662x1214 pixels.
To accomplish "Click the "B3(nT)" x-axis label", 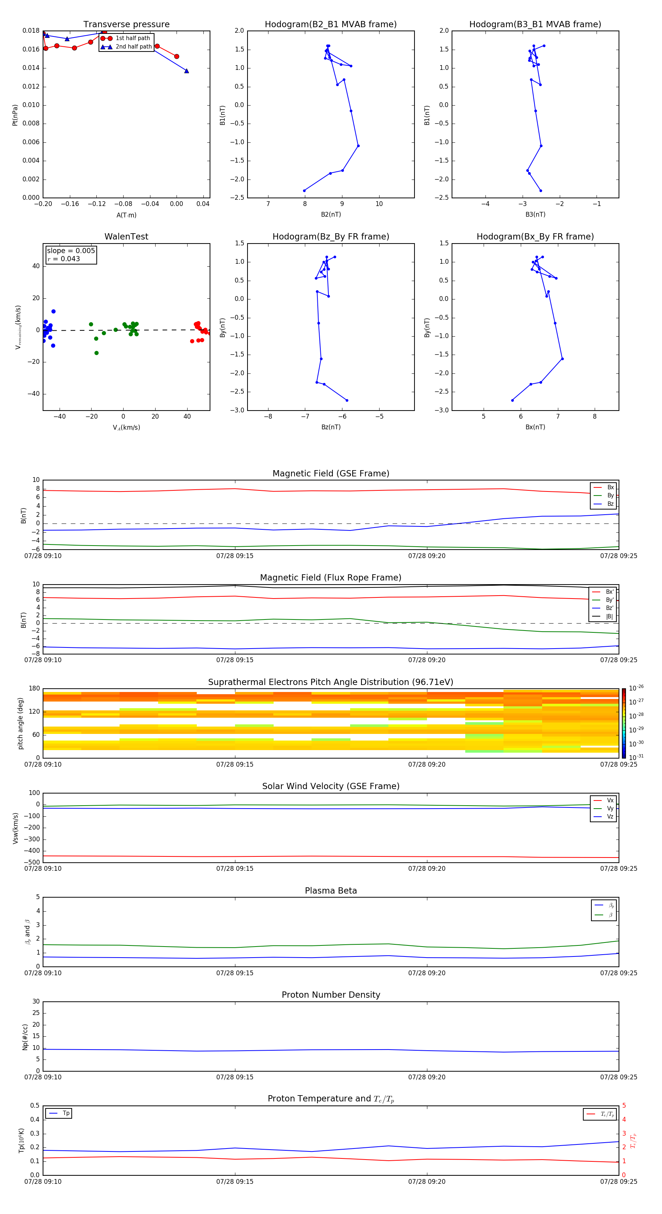I will pyautogui.click(x=535, y=214).
